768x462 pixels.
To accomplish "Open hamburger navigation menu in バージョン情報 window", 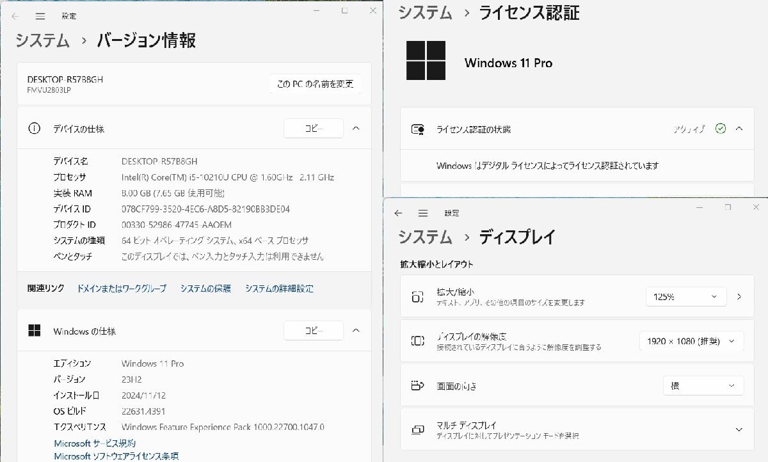I will 40,16.
